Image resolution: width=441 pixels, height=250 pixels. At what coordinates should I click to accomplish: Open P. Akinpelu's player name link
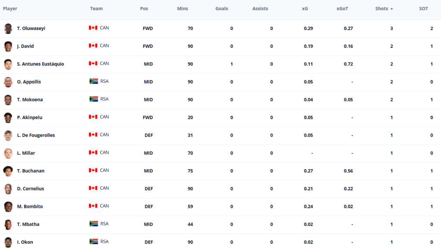pyautogui.click(x=30, y=117)
